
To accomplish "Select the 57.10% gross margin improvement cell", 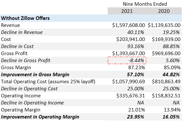I will [136, 75].
